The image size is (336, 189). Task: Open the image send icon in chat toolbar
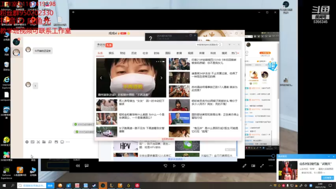(x=56, y=142)
